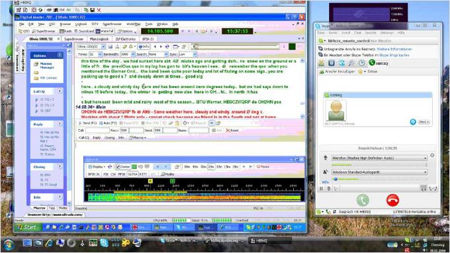Open the Tones dropdown showing 32
This screenshot has width=450, height=253.
click(x=95, y=54)
